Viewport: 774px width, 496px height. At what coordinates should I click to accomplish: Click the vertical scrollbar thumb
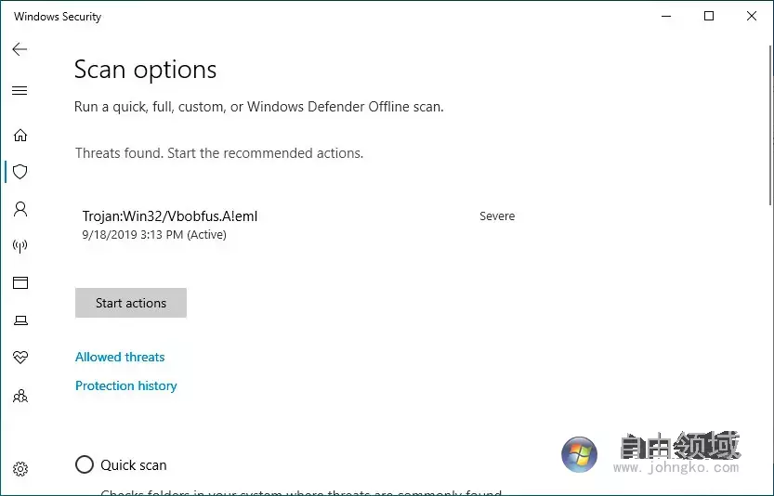[x=770, y=125]
